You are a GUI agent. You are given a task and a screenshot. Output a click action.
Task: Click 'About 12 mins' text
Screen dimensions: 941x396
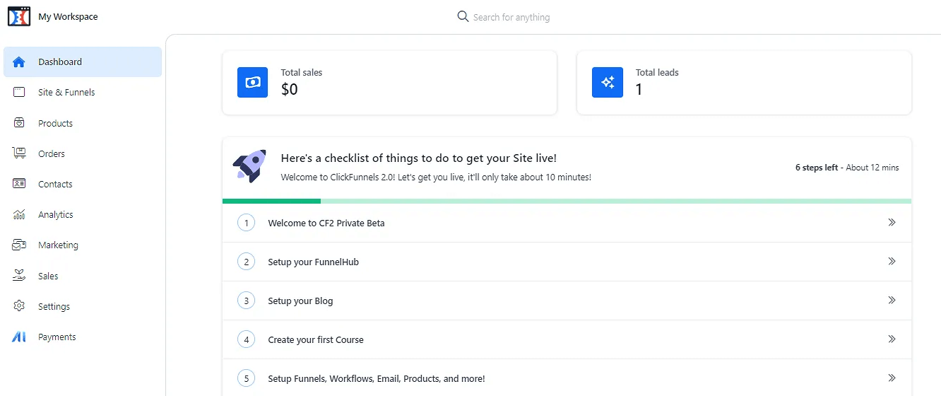[872, 168]
